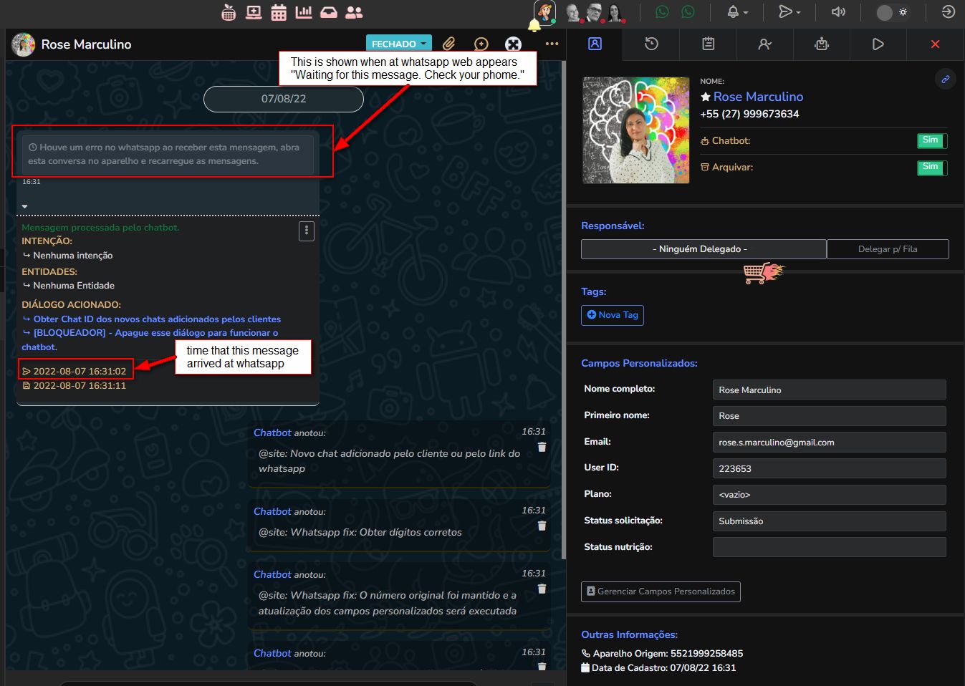Toggle the Arquivar Sim switch
This screenshot has height=686, width=965.
pyautogui.click(x=931, y=168)
